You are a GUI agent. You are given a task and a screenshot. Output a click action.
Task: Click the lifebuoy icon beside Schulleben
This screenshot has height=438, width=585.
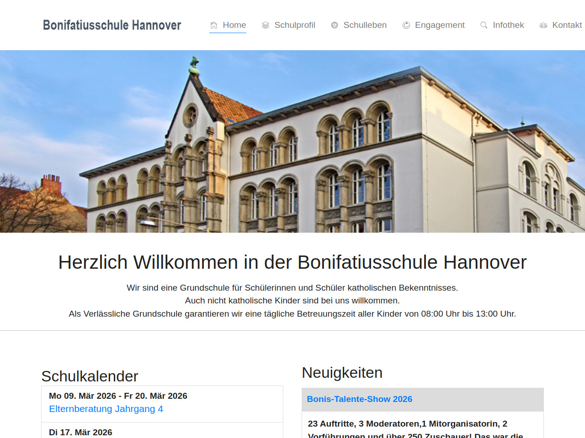coord(335,26)
